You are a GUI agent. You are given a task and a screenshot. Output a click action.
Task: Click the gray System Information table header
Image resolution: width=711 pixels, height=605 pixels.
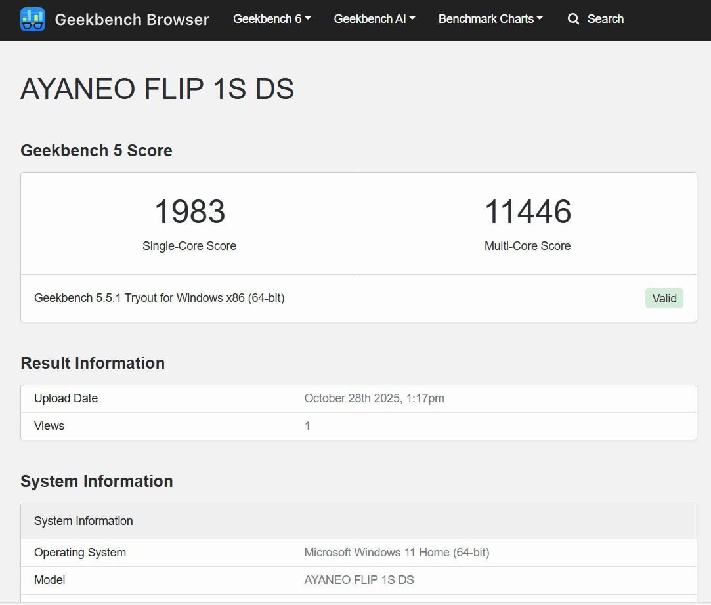coord(83,521)
